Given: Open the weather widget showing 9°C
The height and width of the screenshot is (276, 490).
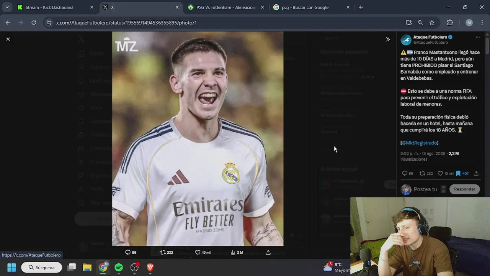Looking at the screenshot, I should click(336, 267).
